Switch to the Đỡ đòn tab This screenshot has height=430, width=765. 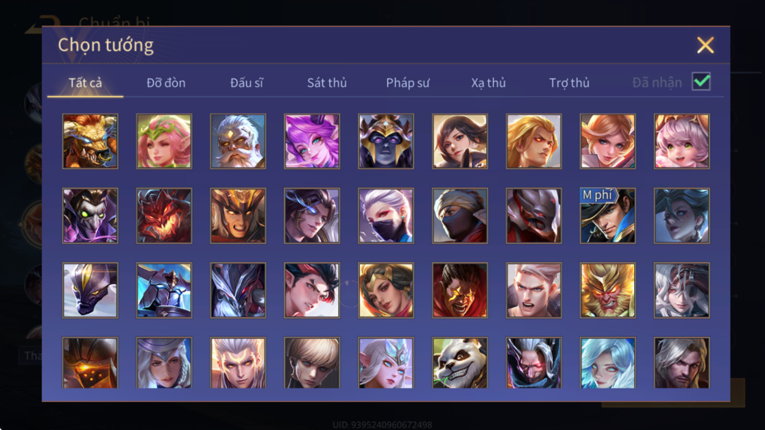pos(166,83)
